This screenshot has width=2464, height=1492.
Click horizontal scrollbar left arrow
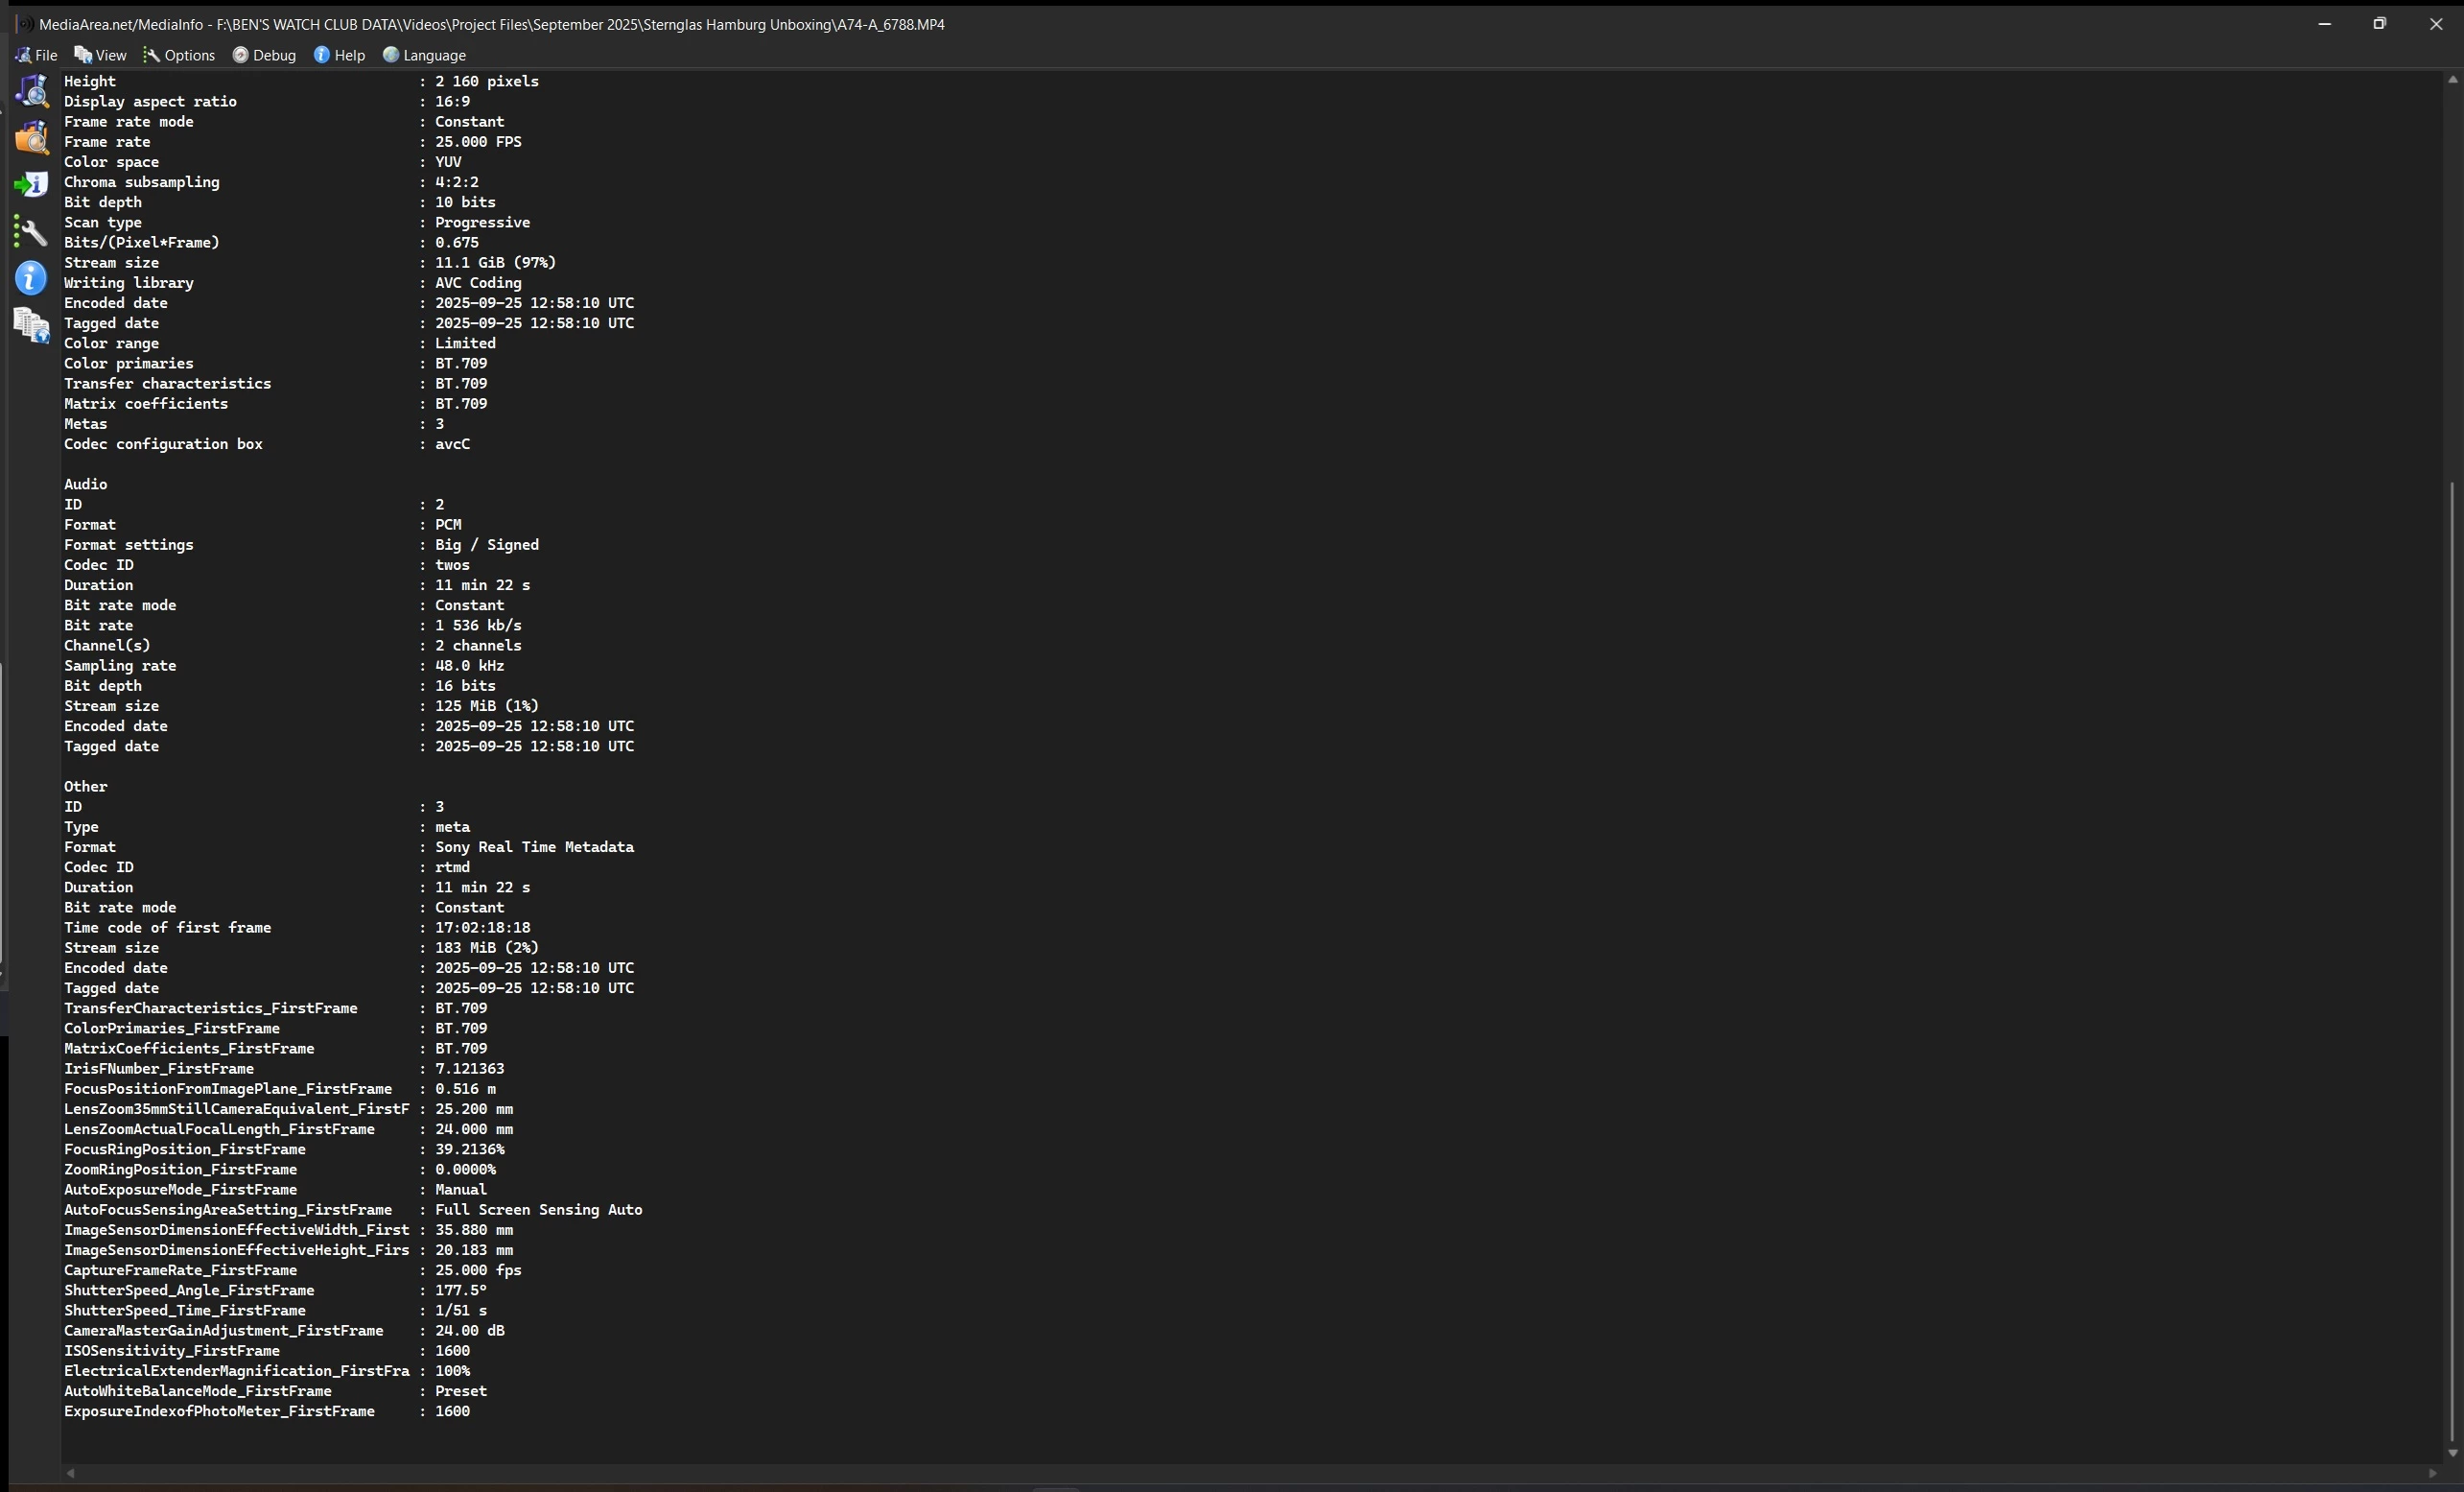pos(71,1473)
